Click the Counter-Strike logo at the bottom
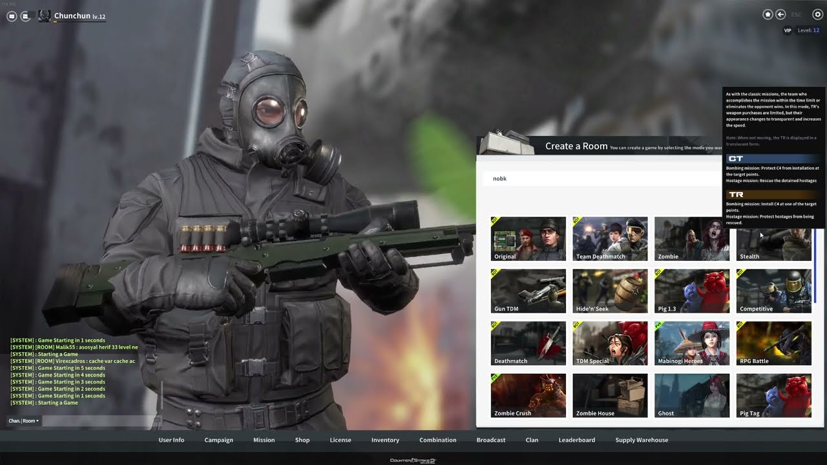 (x=413, y=460)
